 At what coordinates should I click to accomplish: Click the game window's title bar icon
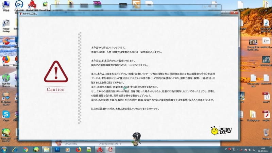coord(21,14)
